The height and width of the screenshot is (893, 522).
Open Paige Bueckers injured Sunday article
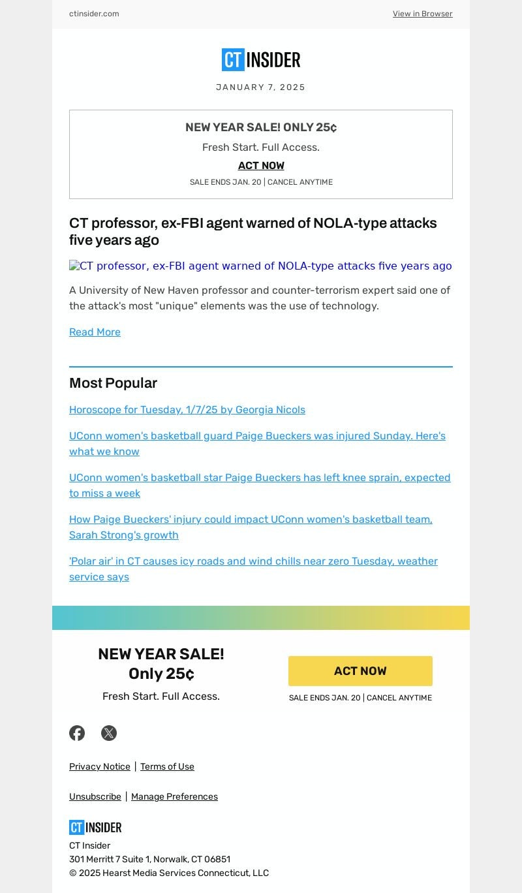pos(257,443)
